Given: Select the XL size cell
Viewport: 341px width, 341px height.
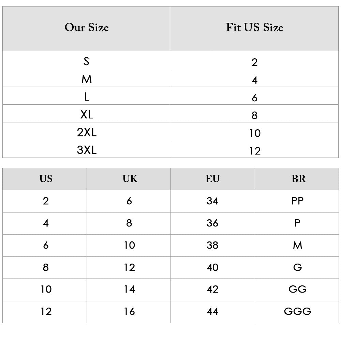Looking at the screenshot, I should point(87,115).
